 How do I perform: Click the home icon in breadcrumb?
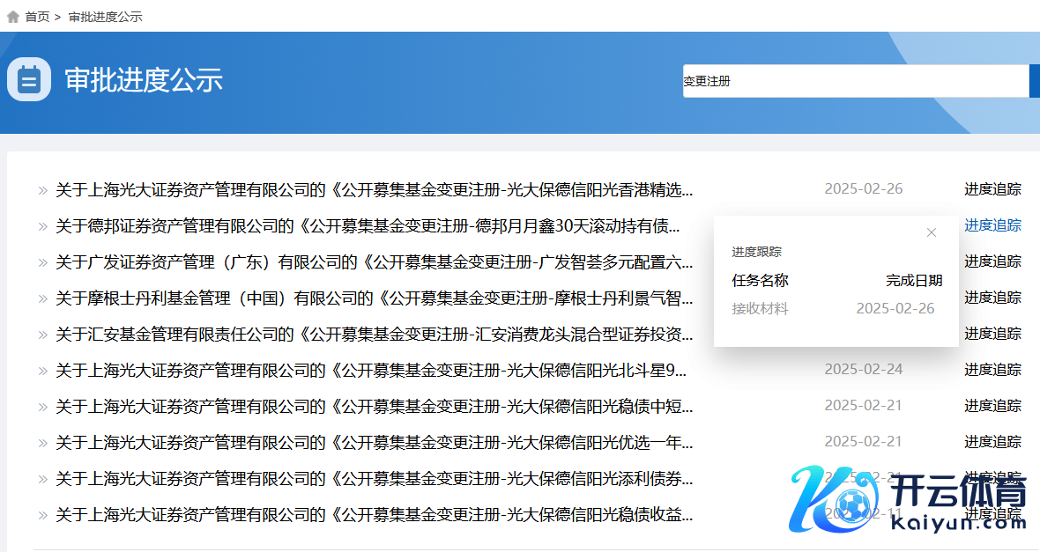point(13,17)
